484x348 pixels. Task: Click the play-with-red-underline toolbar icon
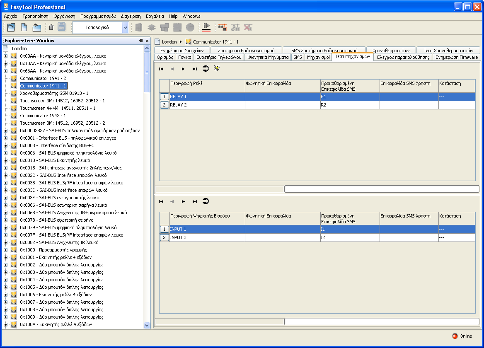tap(206, 27)
